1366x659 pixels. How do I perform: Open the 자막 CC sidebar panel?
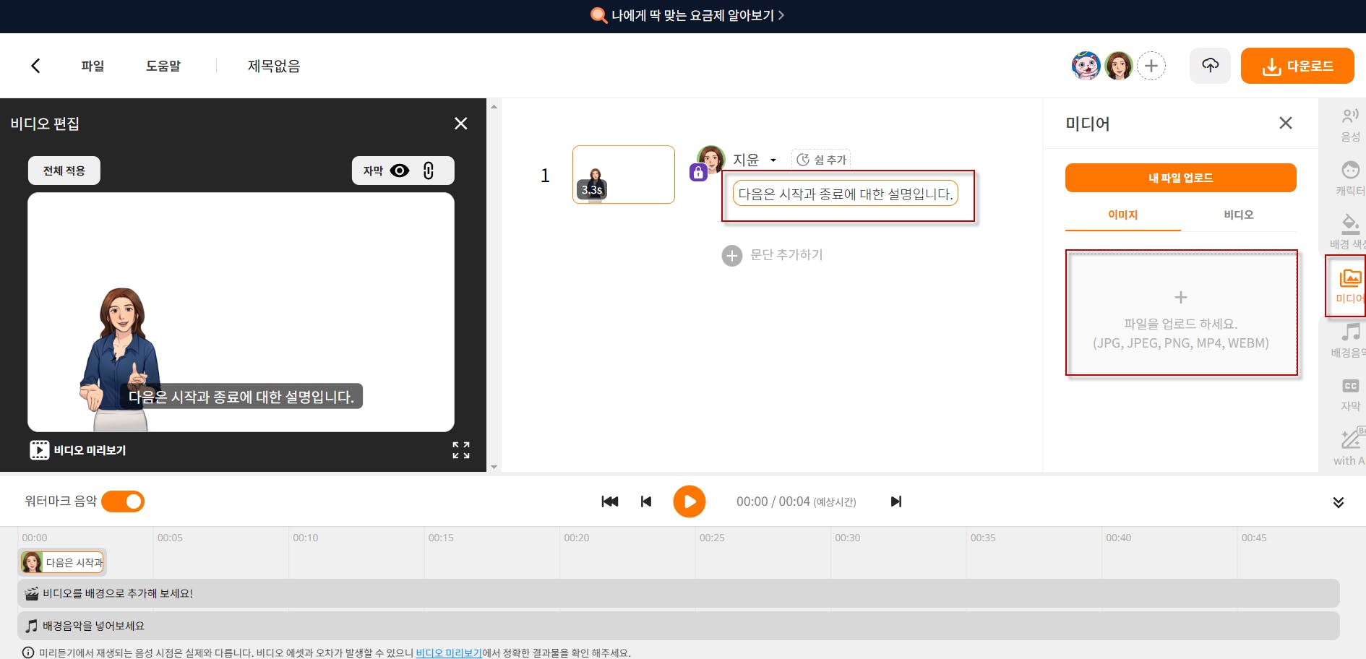pos(1350,395)
